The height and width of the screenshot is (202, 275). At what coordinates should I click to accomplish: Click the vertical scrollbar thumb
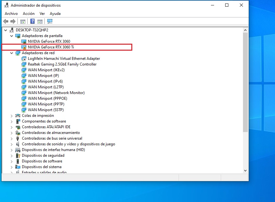point(246,82)
